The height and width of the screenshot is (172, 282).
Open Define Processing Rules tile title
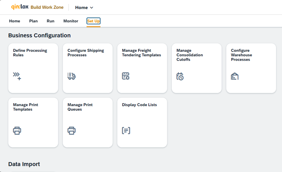click(30, 53)
